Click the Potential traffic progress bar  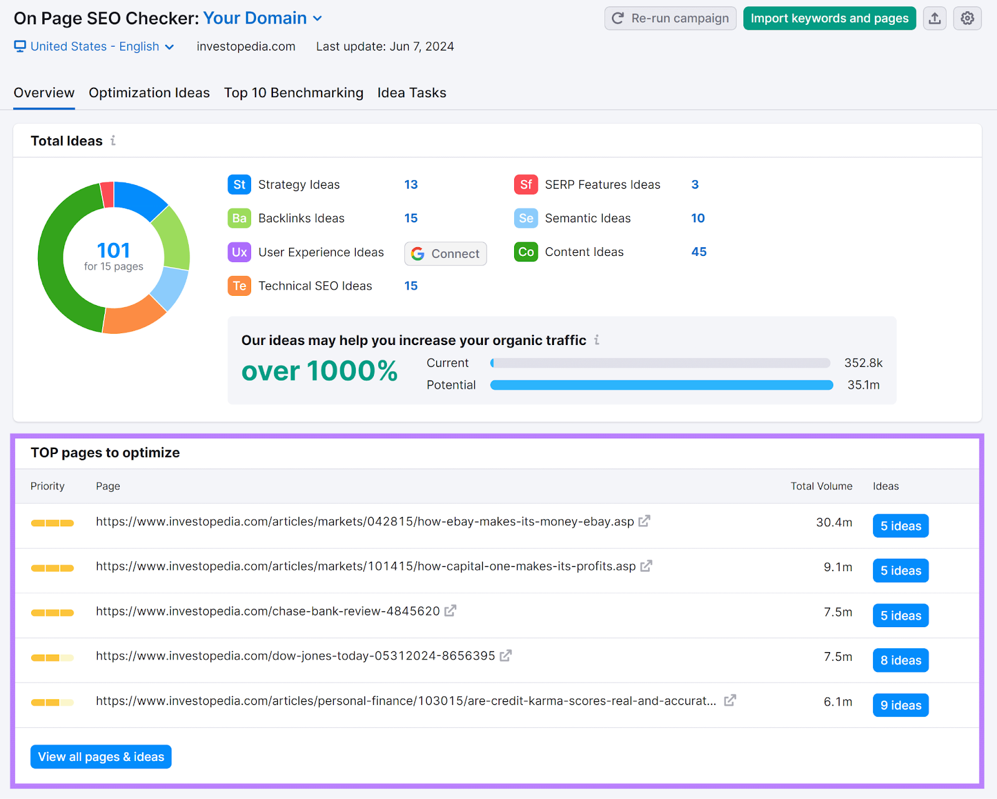point(661,385)
